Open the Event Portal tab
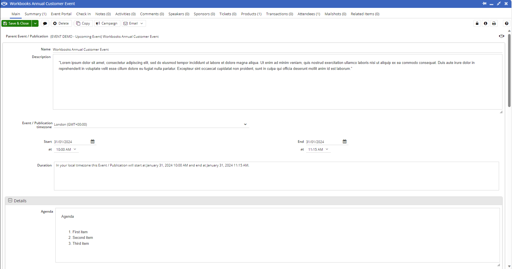Screen dimensions: 512x269 (x=61, y=14)
